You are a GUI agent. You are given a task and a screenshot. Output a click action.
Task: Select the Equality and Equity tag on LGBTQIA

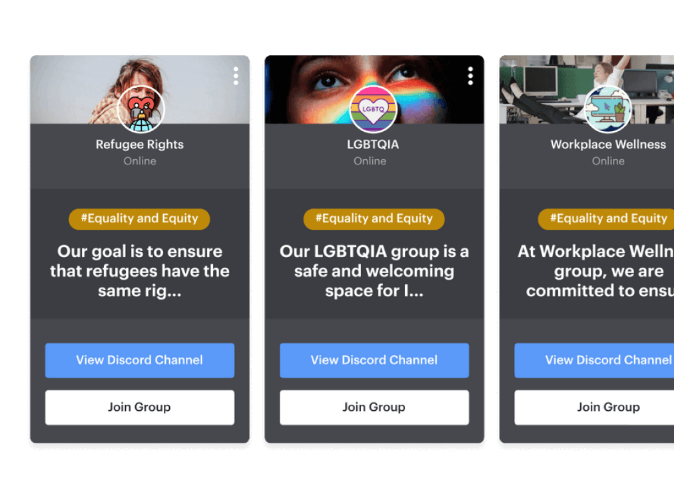coord(374,219)
